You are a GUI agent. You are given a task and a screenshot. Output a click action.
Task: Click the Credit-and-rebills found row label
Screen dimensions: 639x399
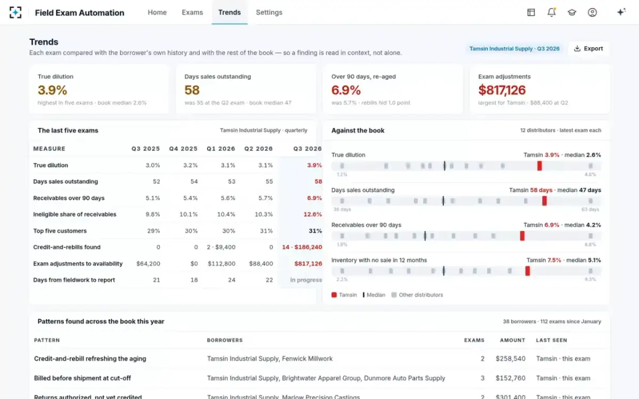(x=67, y=247)
